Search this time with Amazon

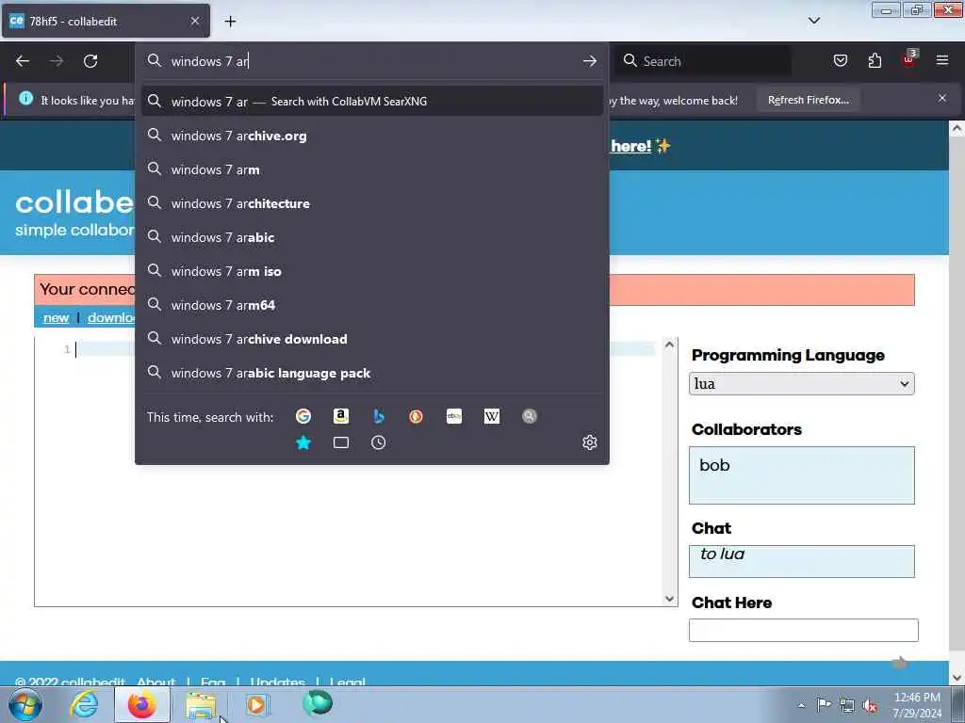pyautogui.click(x=341, y=417)
